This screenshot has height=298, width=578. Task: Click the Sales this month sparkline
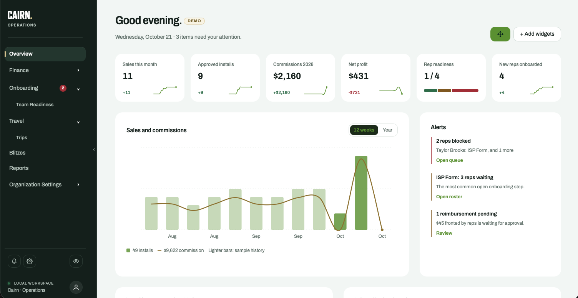coord(165,91)
